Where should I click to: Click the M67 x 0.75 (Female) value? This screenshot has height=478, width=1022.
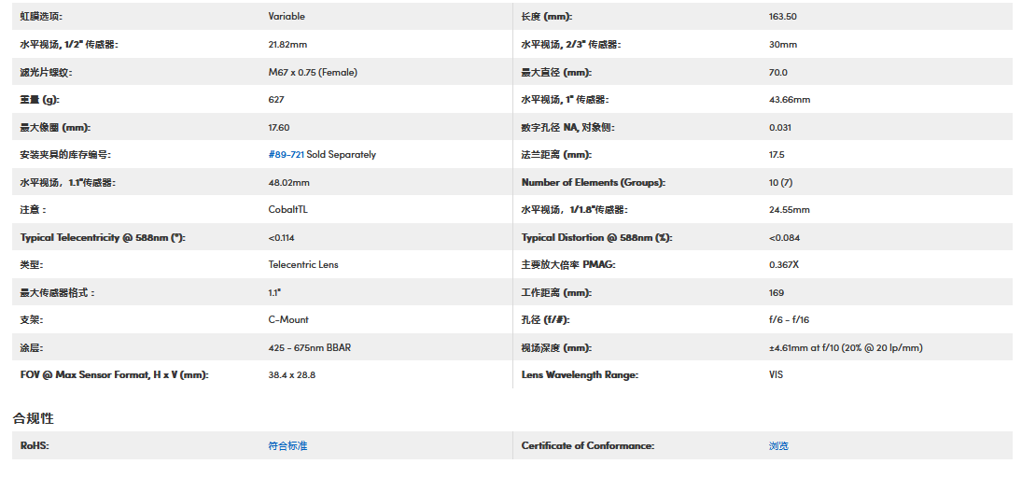[x=313, y=73]
